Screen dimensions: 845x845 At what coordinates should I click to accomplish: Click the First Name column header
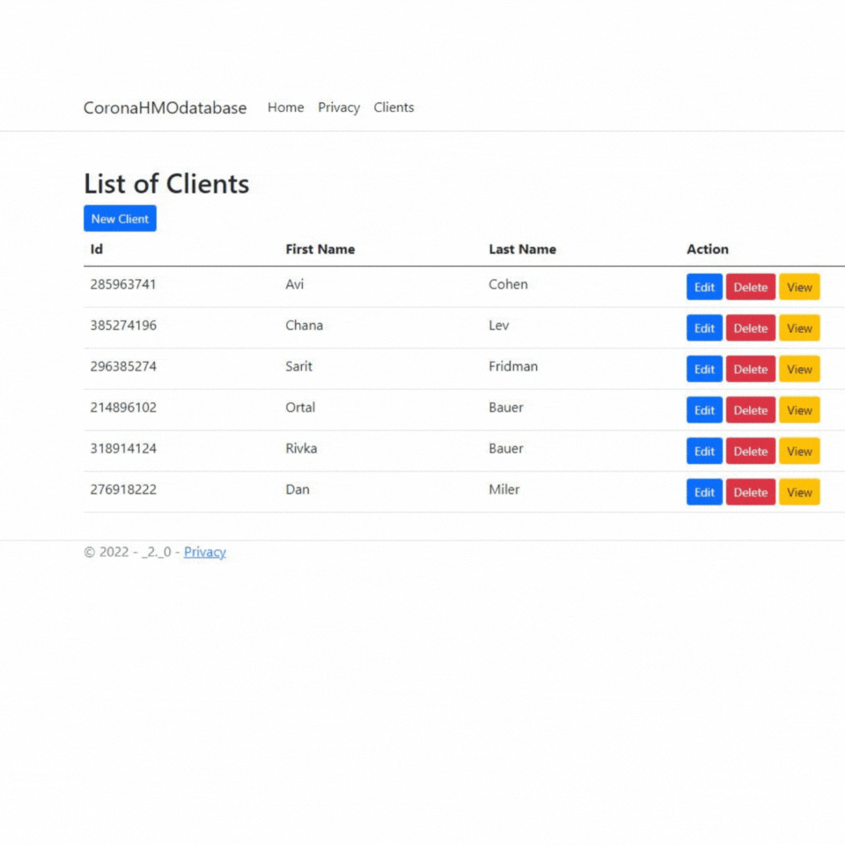320,249
